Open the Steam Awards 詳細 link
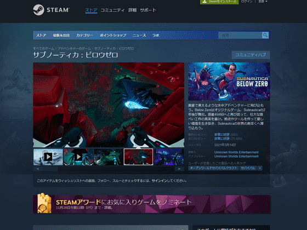The width and height of the screenshot is (307, 230). tap(108, 208)
